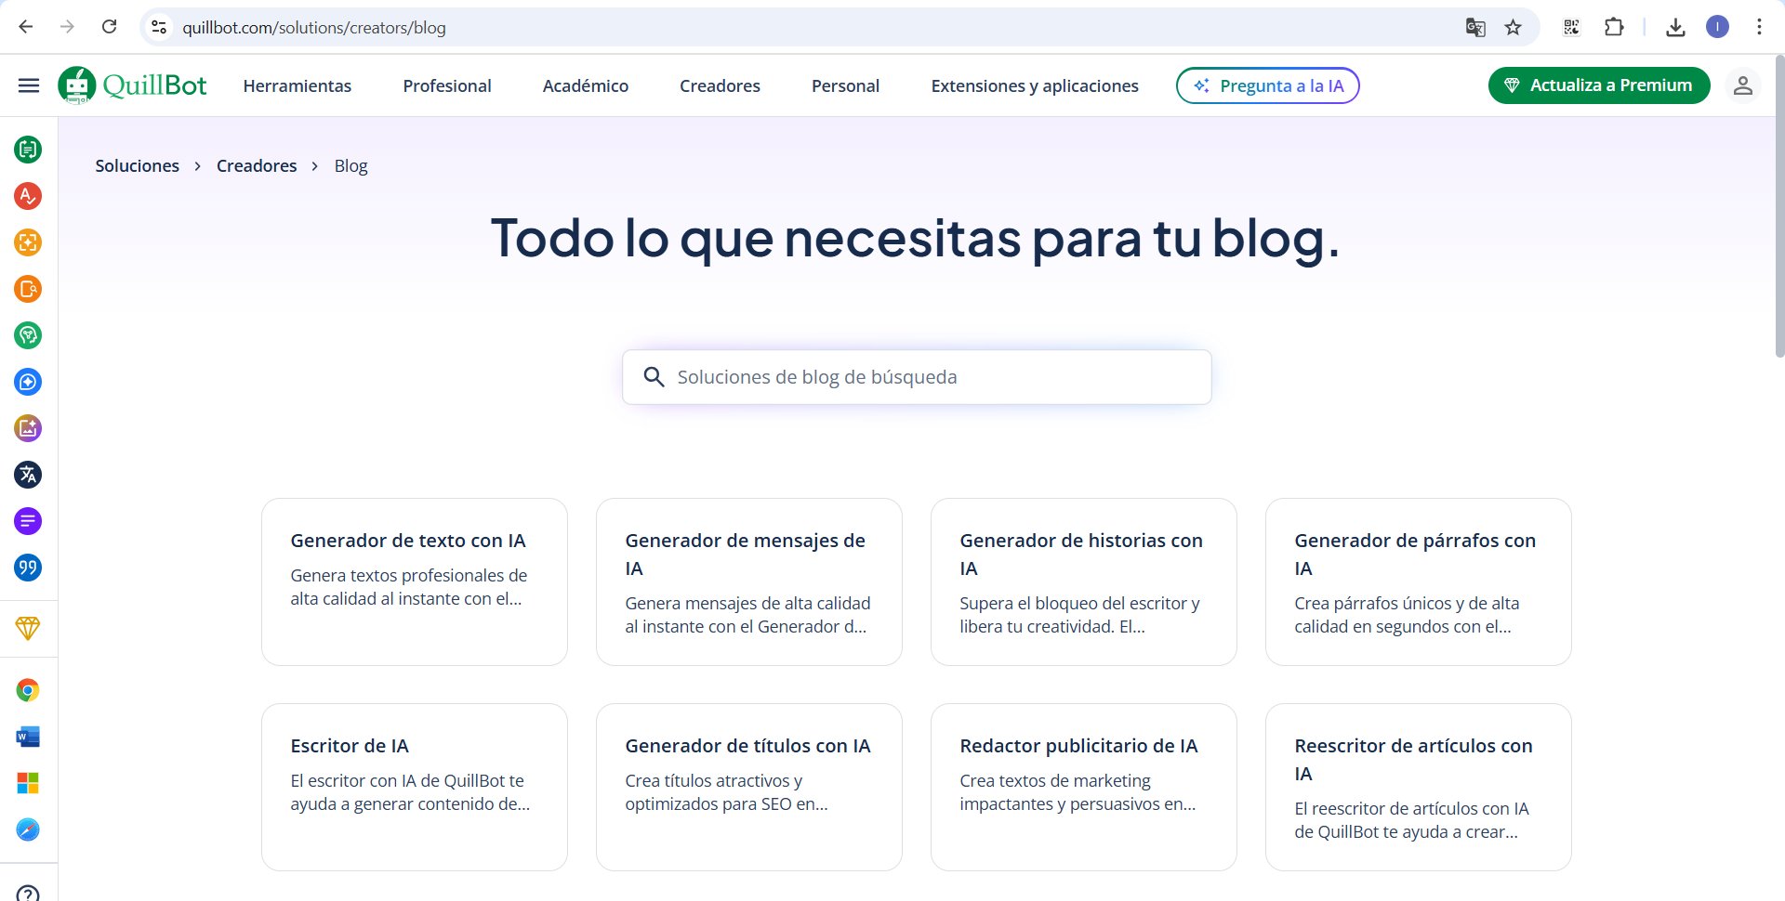This screenshot has width=1785, height=901.
Task: Open Google Translate icon in address bar
Action: click(x=1475, y=27)
